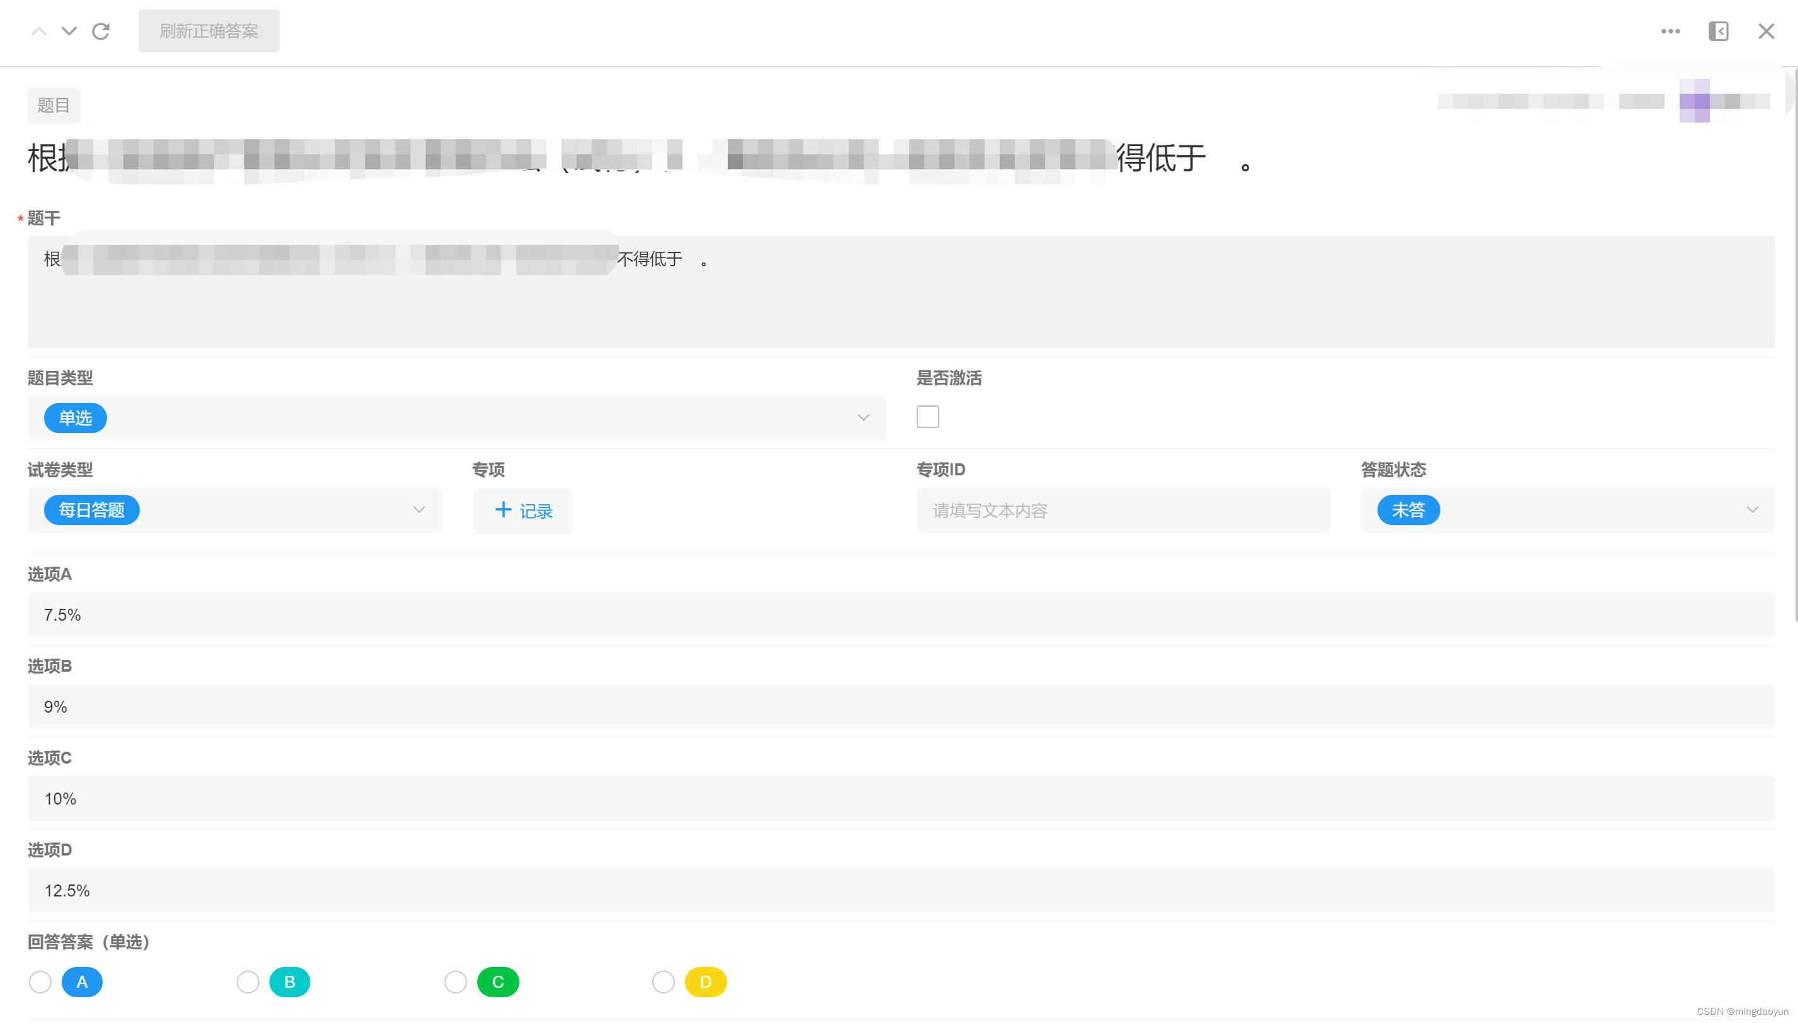Expand the 题目类型 dropdown
This screenshot has width=1798, height=1023.
click(863, 418)
